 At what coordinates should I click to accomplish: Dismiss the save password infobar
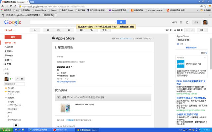(x=210, y=15)
